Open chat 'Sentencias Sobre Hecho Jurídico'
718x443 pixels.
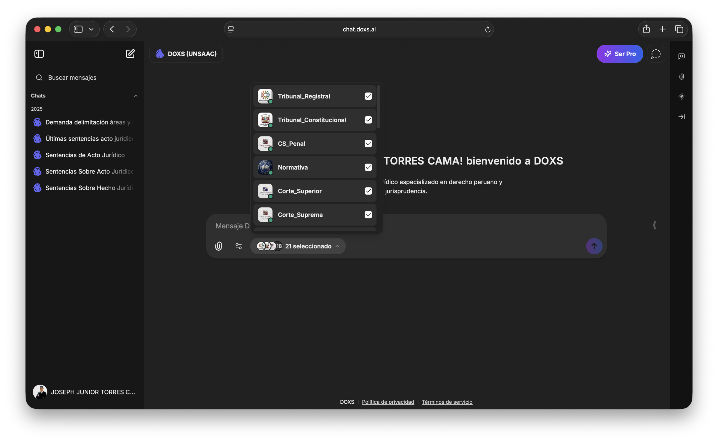[x=84, y=188]
